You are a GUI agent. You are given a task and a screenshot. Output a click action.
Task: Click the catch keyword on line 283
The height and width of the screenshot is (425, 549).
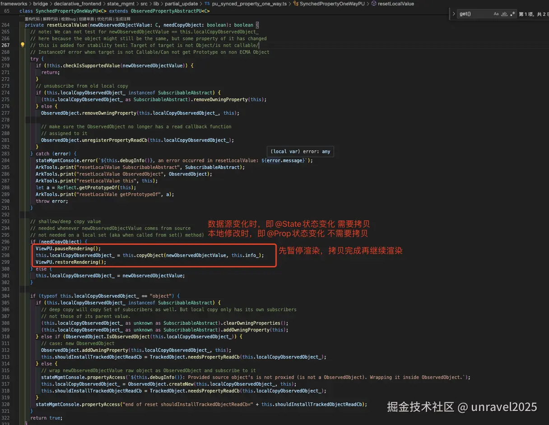coord(43,154)
